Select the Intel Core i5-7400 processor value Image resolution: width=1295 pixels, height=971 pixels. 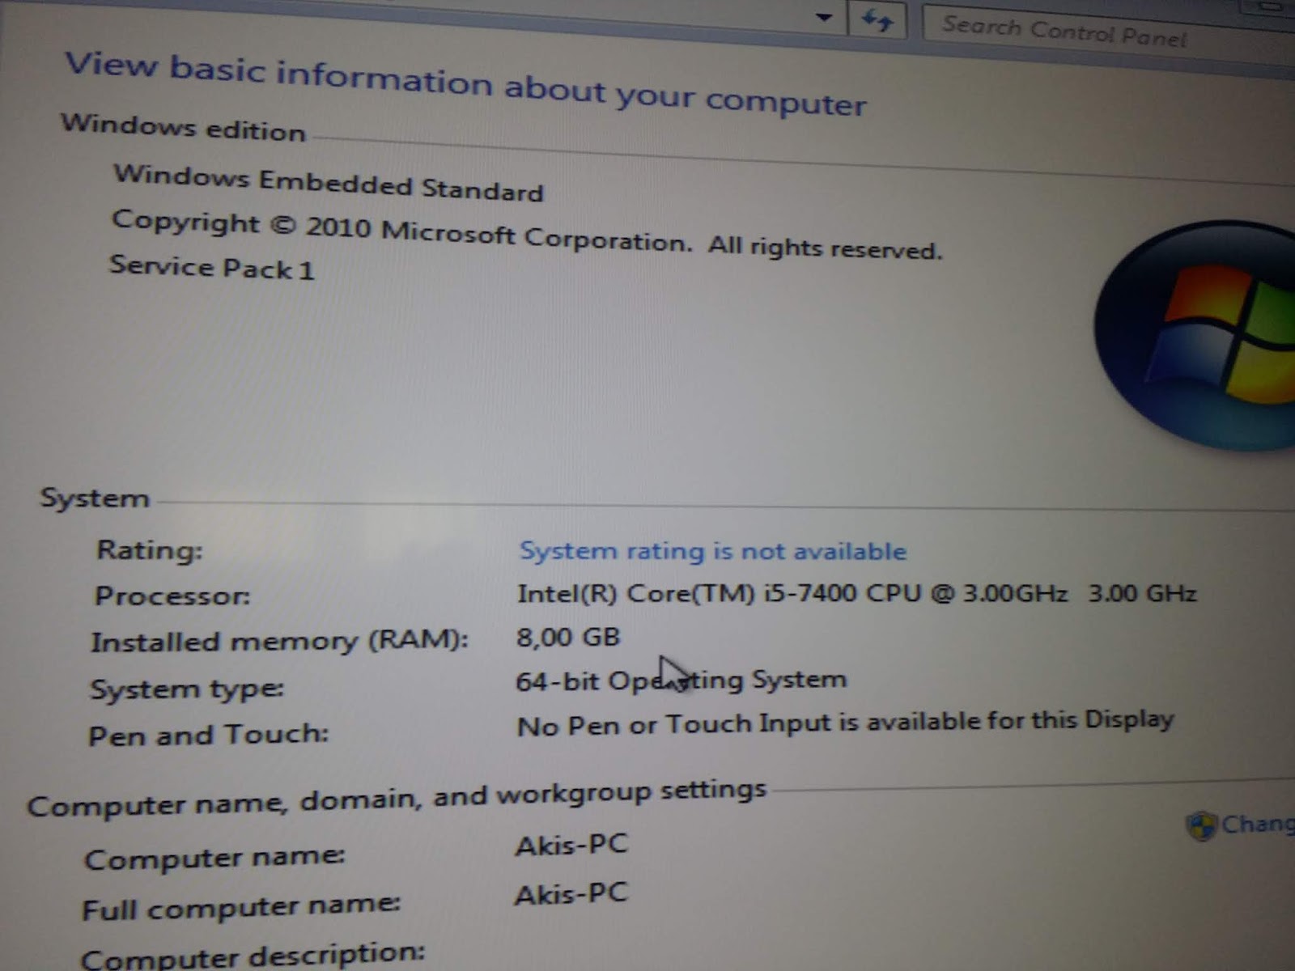856,593
